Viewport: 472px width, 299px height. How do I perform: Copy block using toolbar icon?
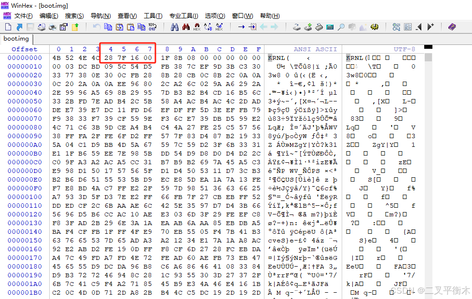coord(108,27)
